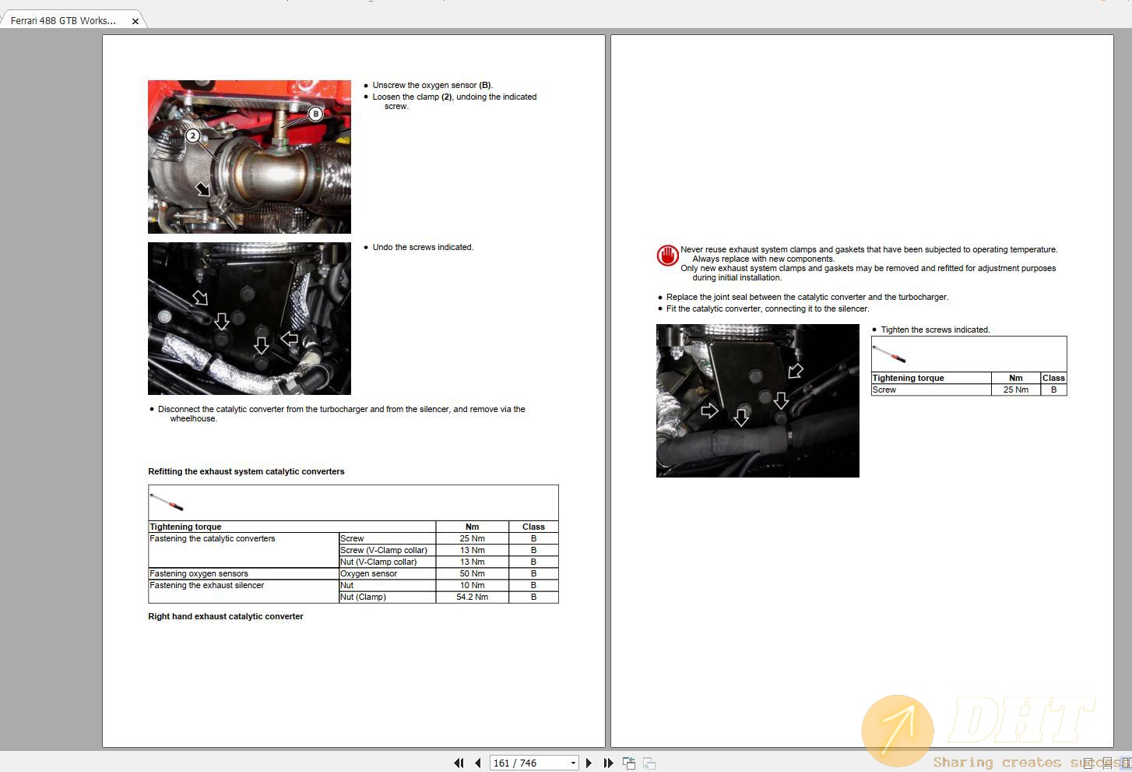Click the torque wrench icon in left table
1132x772 pixels.
tap(167, 501)
